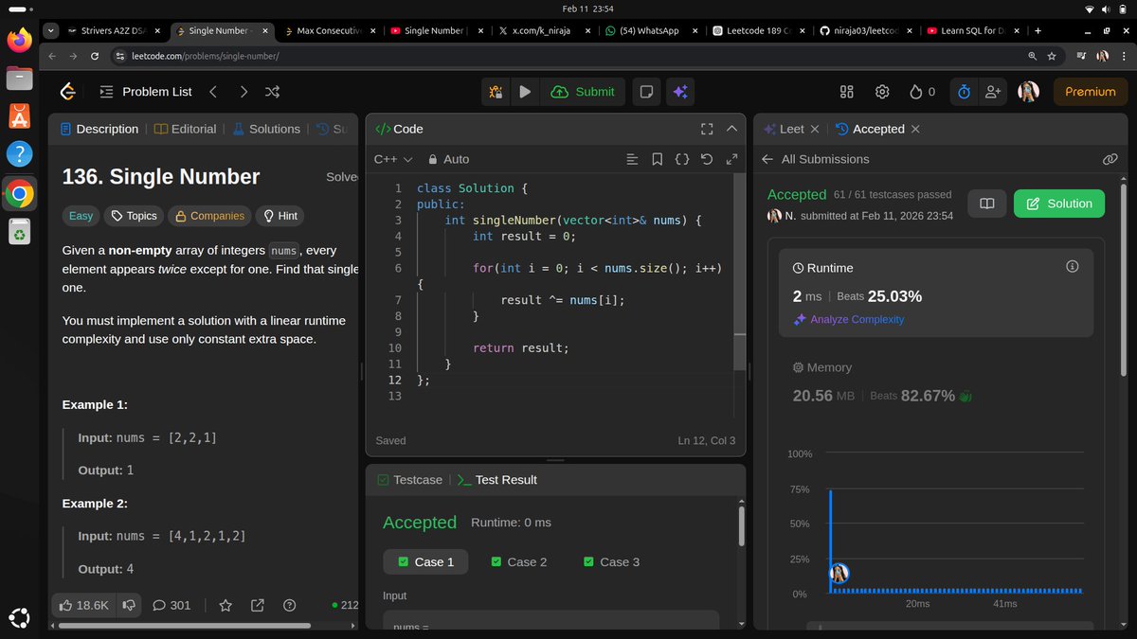
Task: Collapse the Code panel chevron
Action: tap(731, 129)
